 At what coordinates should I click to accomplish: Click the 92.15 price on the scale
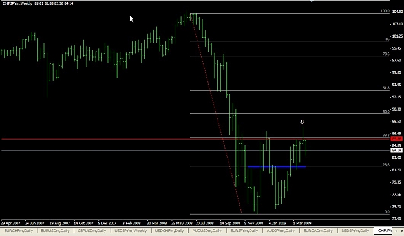point(397,97)
